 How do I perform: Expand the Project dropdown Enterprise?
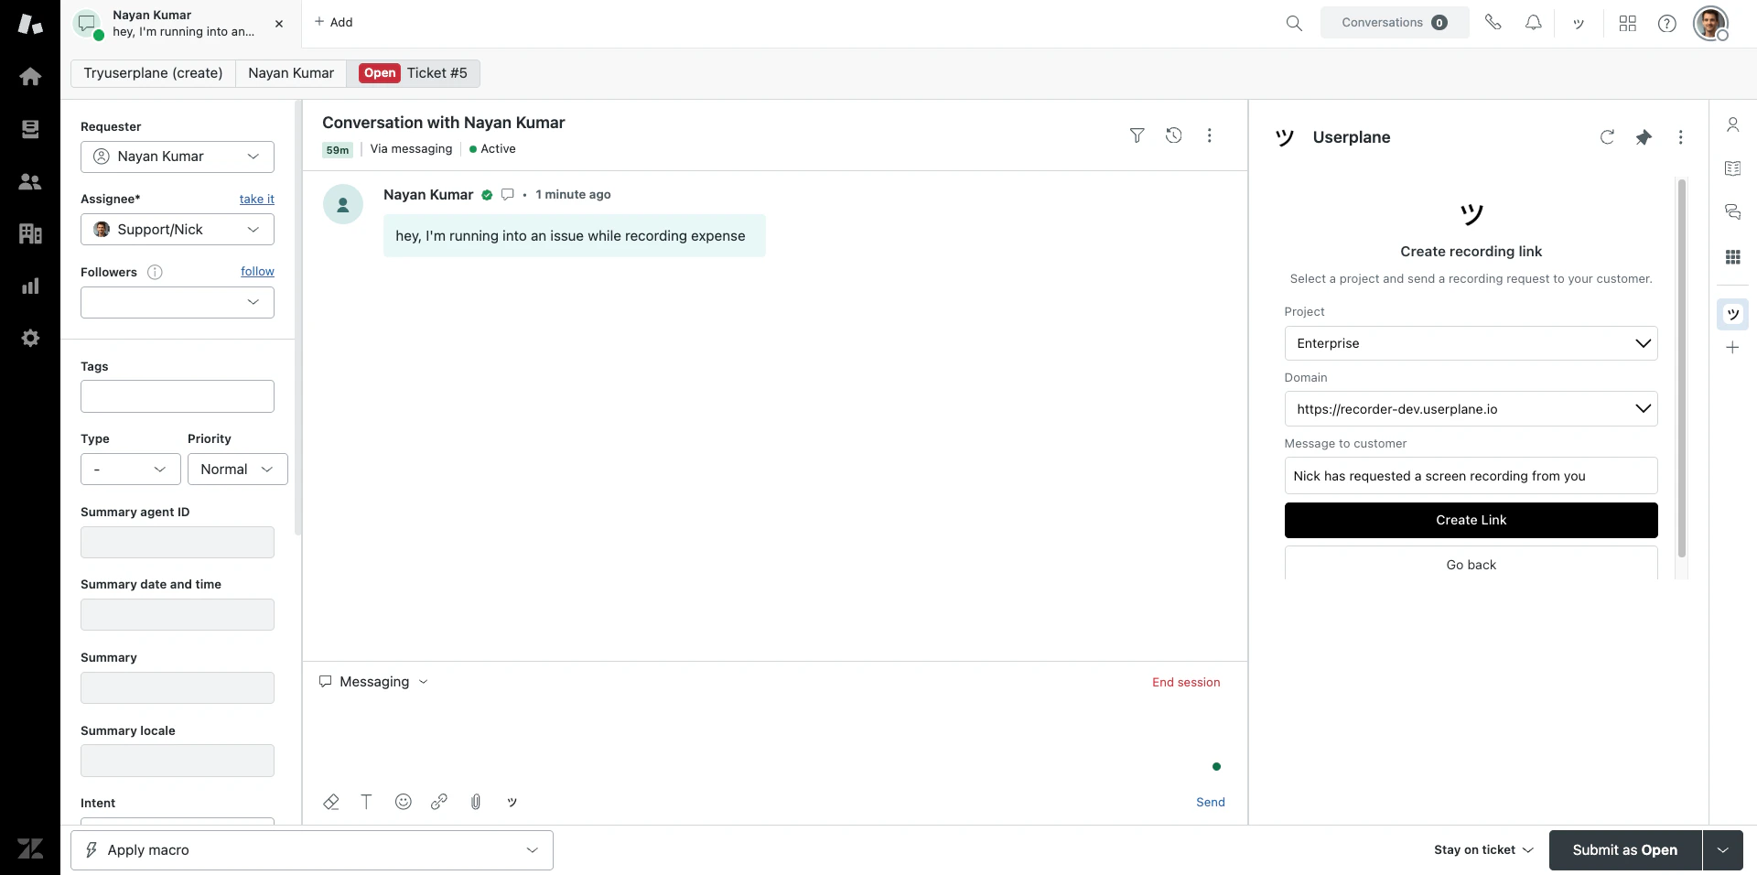tap(1471, 343)
